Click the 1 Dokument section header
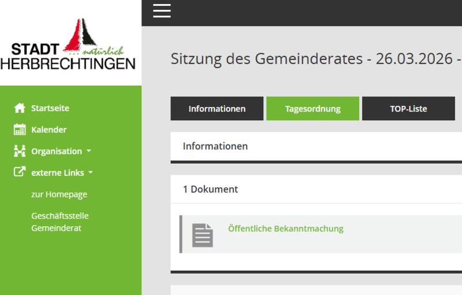 tap(210, 189)
